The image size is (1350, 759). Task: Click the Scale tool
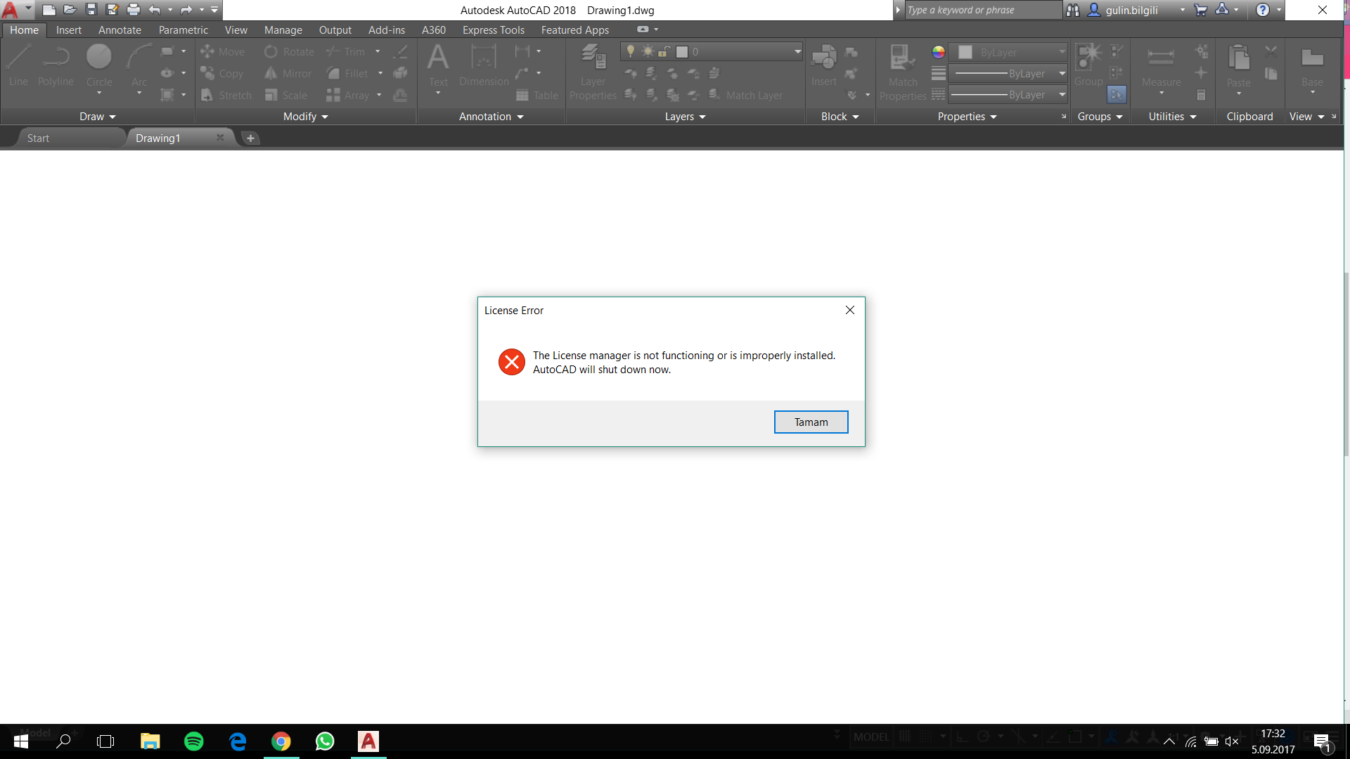tap(286, 96)
